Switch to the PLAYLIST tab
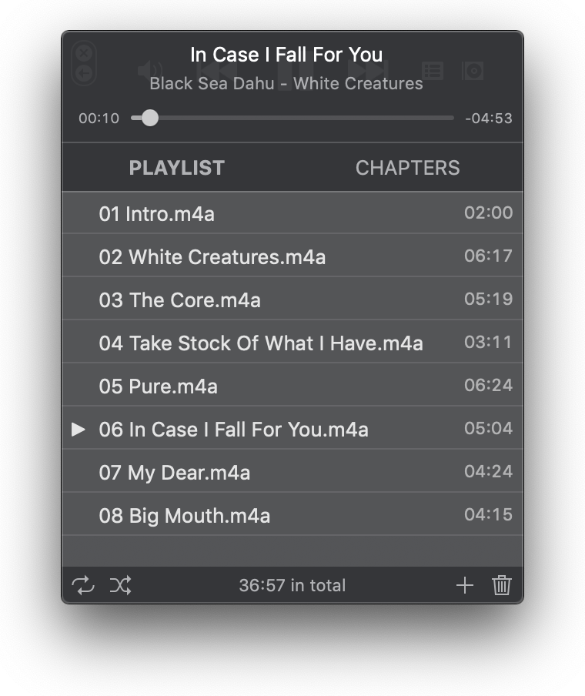Image resolution: width=585 pixels, height=696 pixels. click(x=177, y=168)
